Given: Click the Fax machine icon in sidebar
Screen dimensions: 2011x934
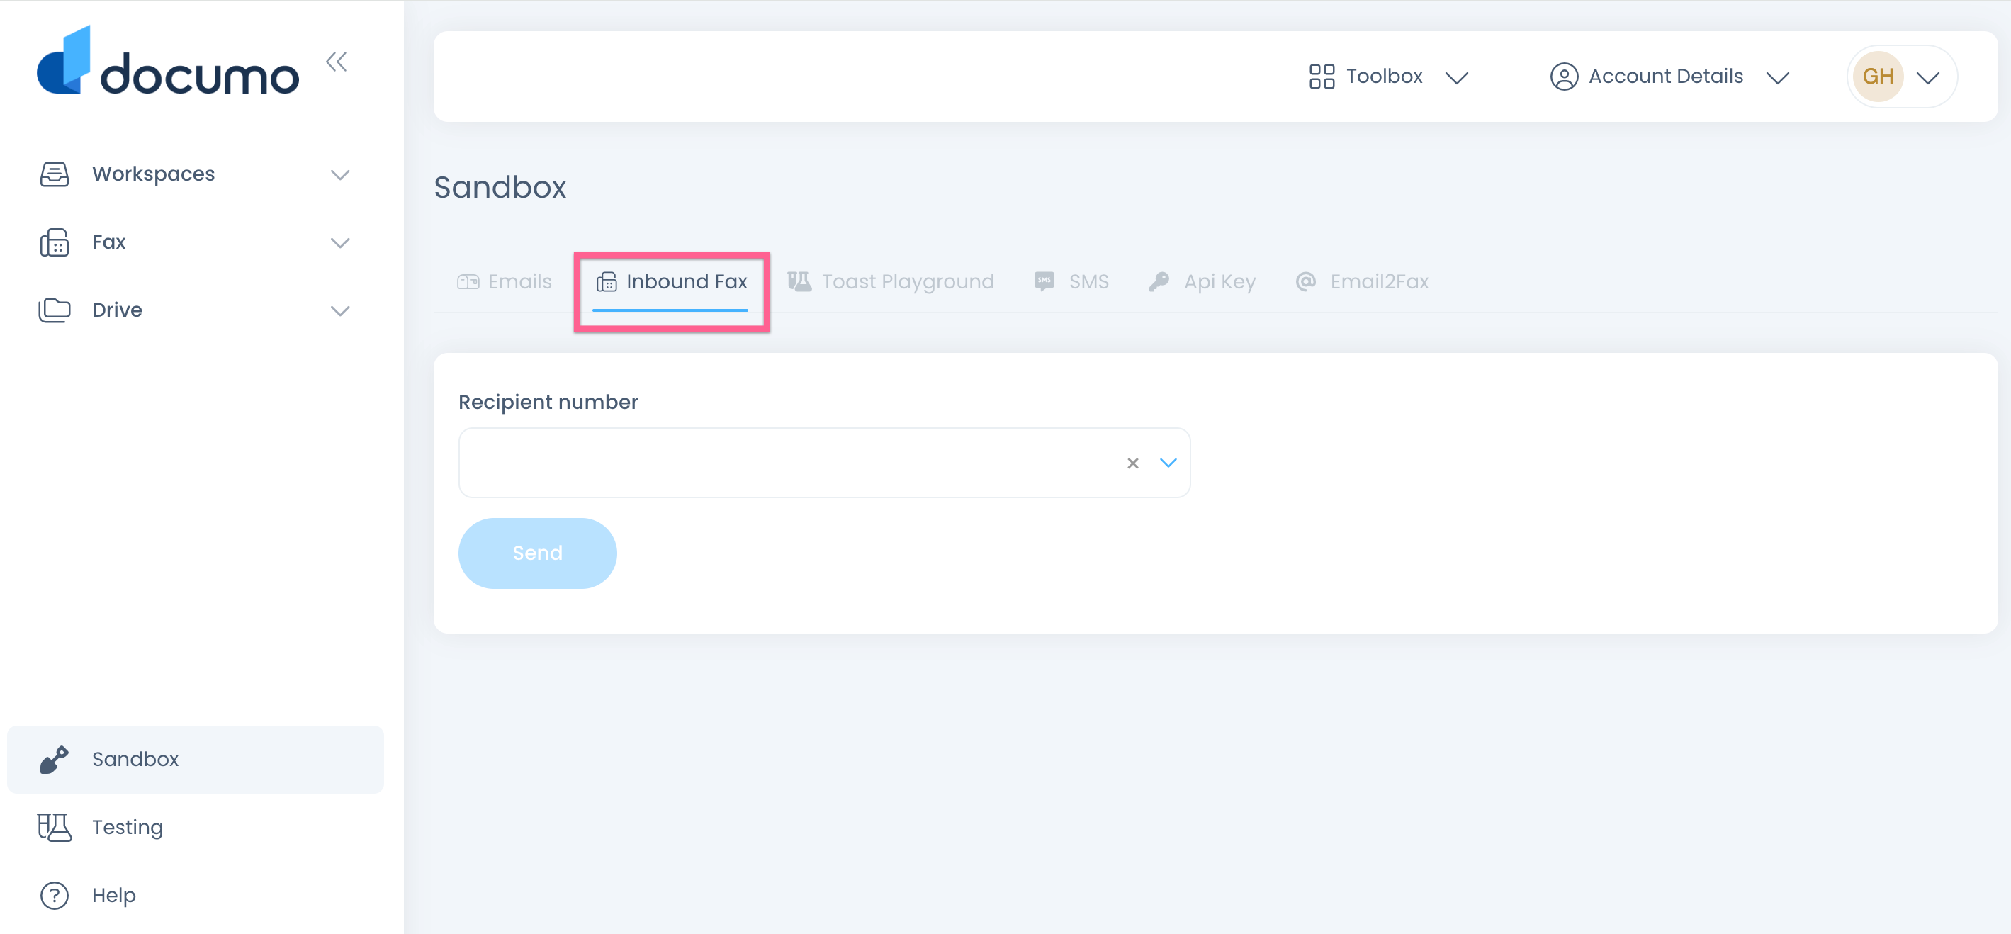Looking at the screenshot, I should 54,242.
